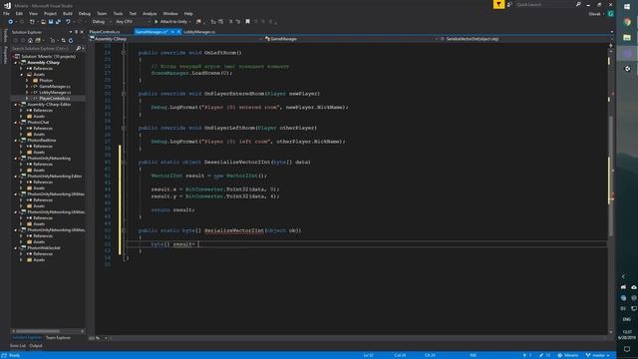638x359 pixels.
Task: Open the Error List panel tab
Action: point(18,346)
